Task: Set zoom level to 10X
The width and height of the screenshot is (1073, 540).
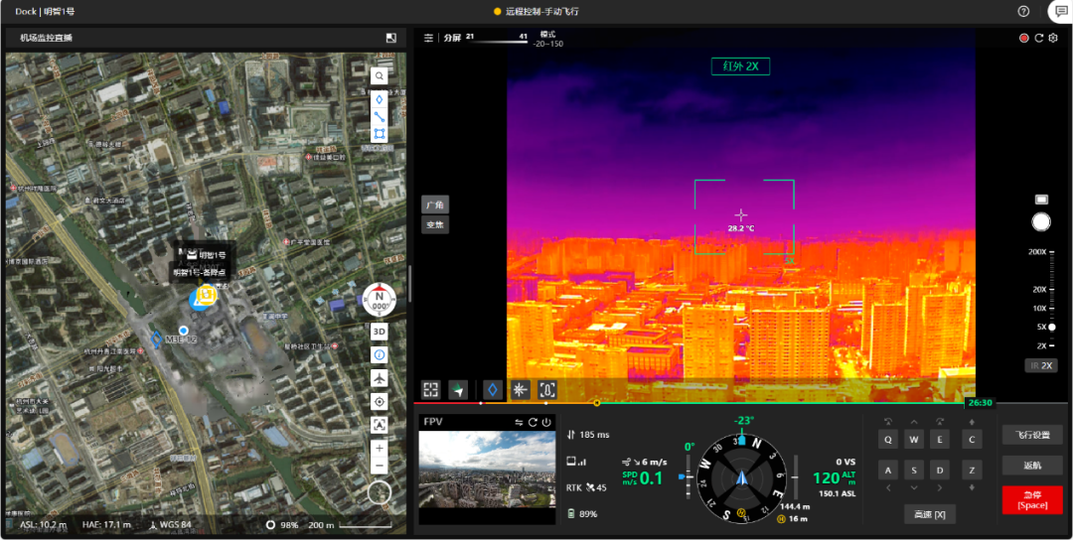Action: point(1039,309)
